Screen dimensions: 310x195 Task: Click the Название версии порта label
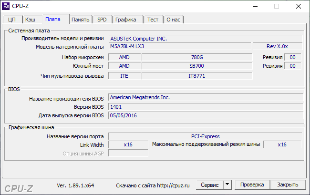(75, 136)
